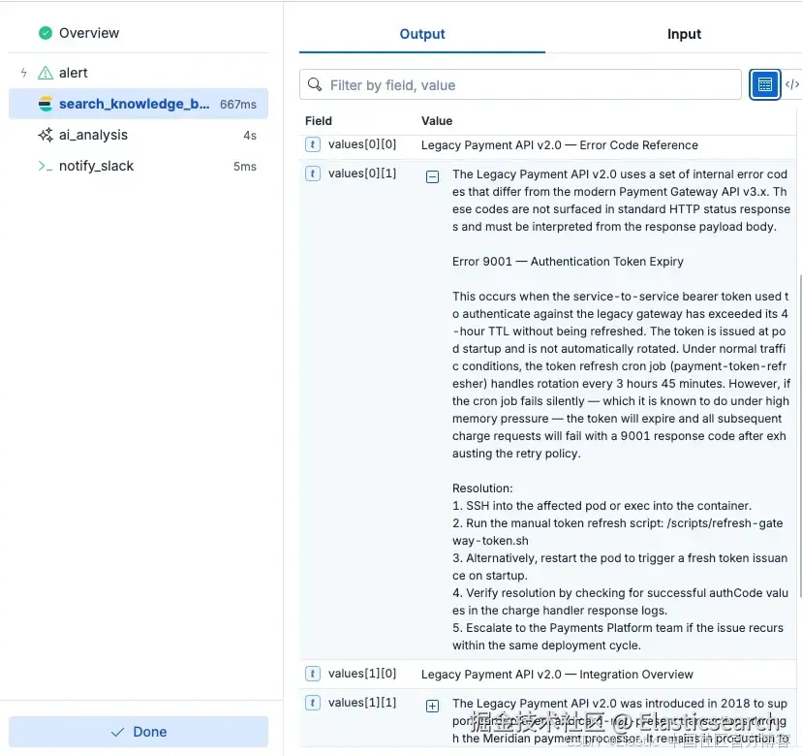This screenshot has height=756, width=802.
Task: Select the search_knowledge_b... step
Action: pos(139,104)
